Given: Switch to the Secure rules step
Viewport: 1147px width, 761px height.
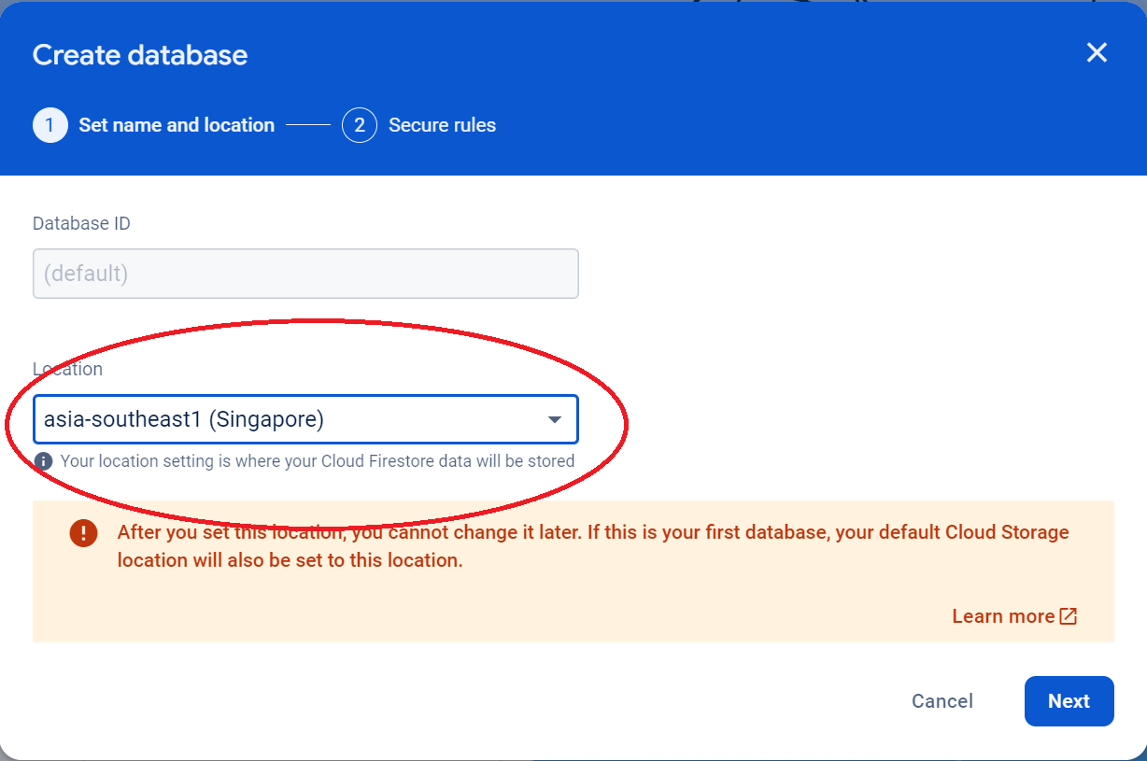Looking at the screenshot, I should [x=442, y=124].
